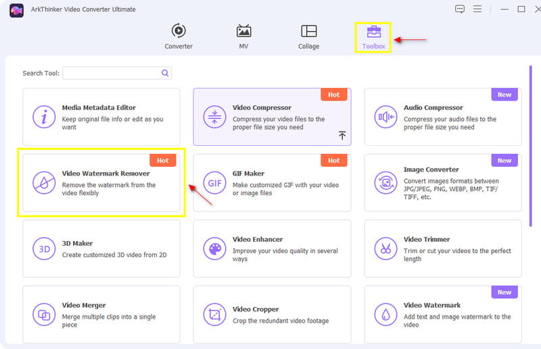Click the Video Trimmer title
Image resolution: width=541 pixels, height=349 pixels.
pyautogui.click(x=427, y=239)
